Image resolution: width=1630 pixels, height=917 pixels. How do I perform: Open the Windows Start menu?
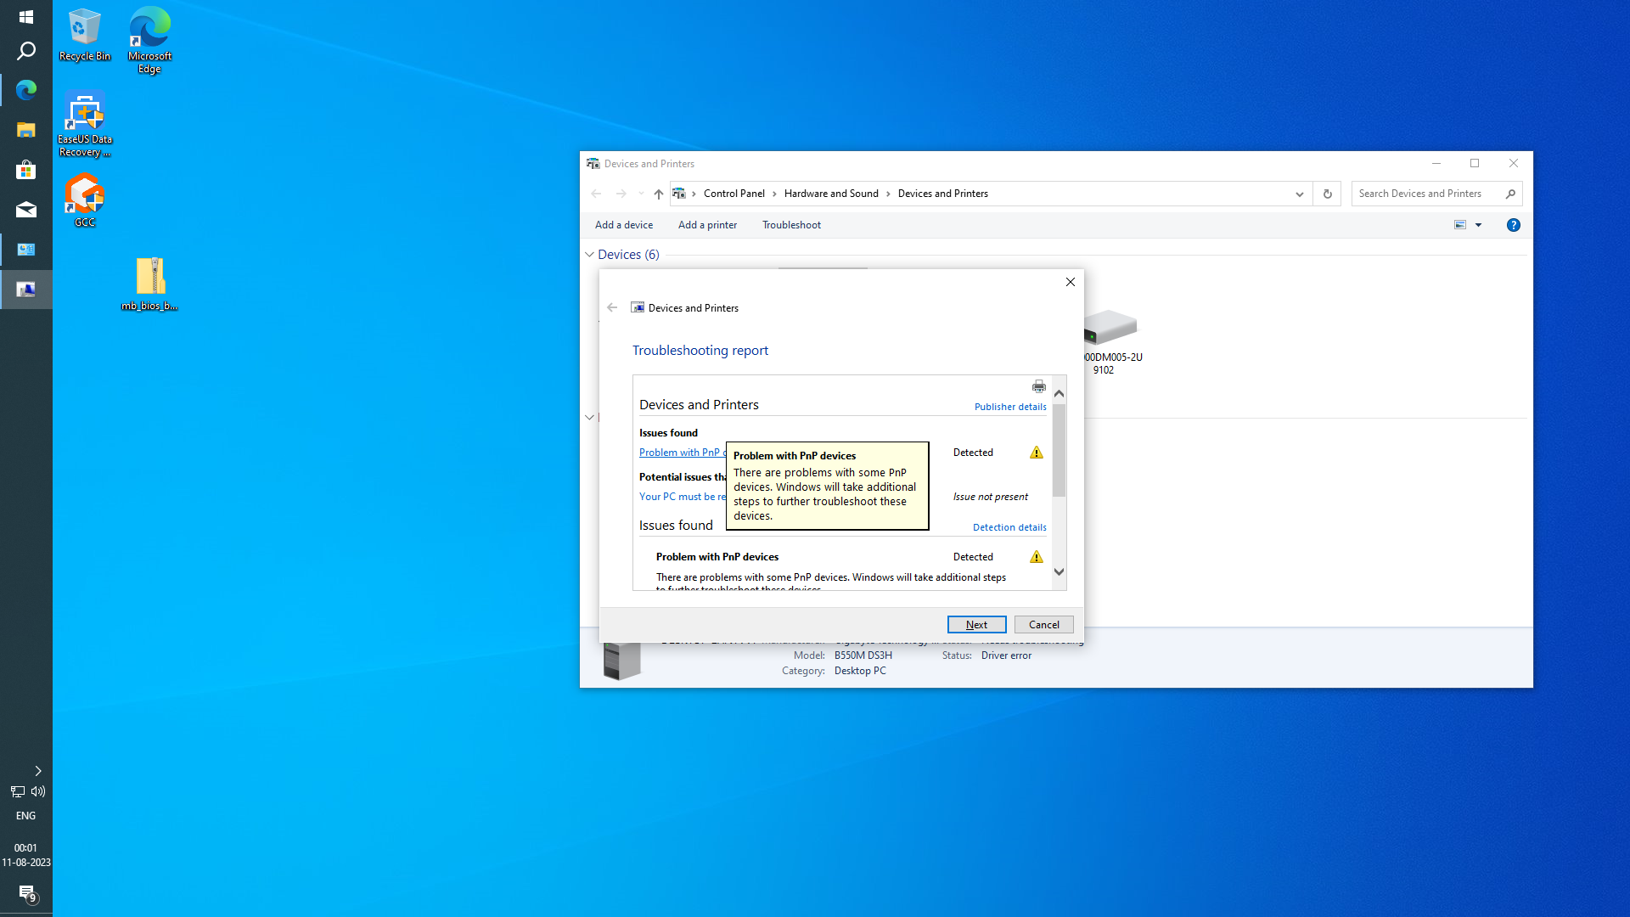coord(25,17)
